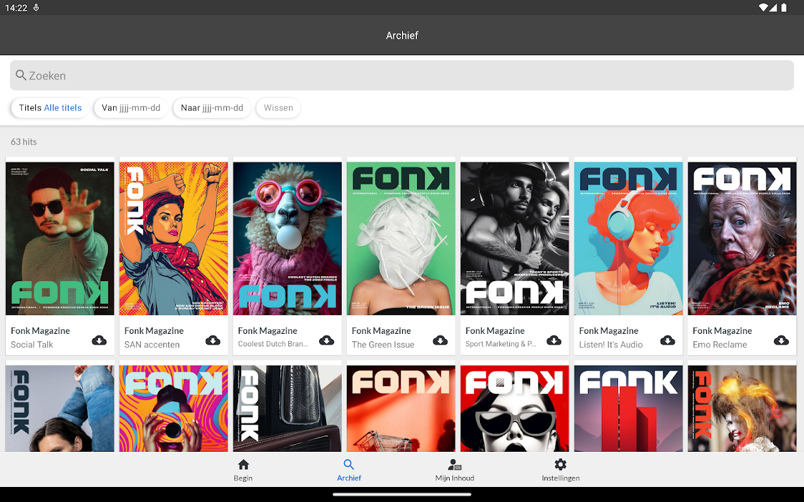Open the white sunglasses cover in second row

pos(515,409)
